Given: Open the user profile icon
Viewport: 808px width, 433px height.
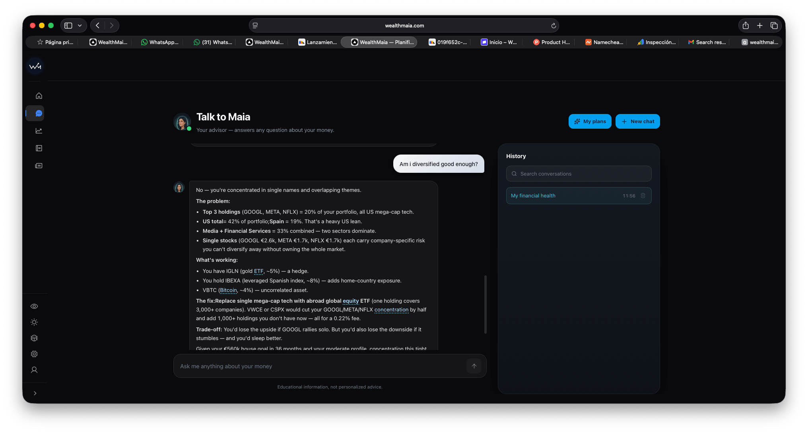Looking at the screenshot, I should 34,370.
